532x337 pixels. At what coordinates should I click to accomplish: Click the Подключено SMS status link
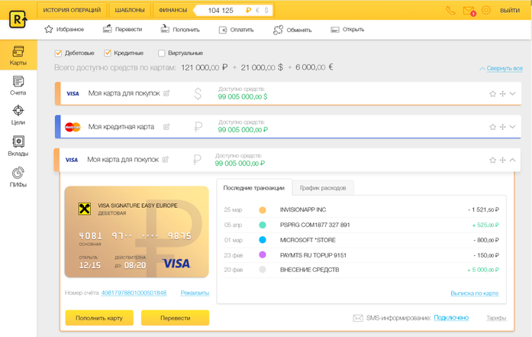(x=451, y=318)
